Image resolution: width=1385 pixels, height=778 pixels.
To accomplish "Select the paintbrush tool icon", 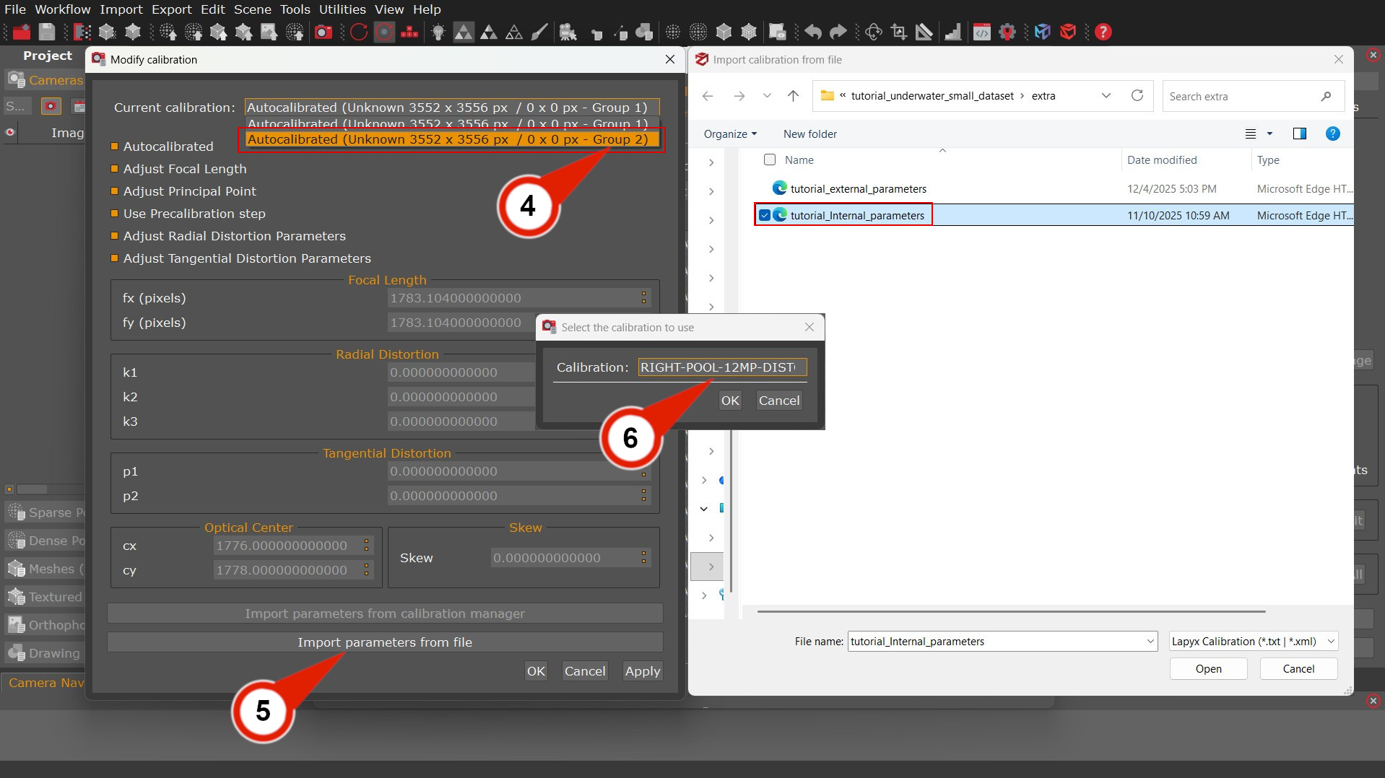I will (x=539, y=32).
